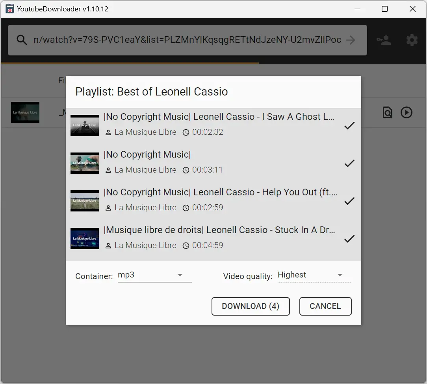427x384 pixels.
Task: Click YoutubeDownloader app icon in title bar
Action: click(x=9, y=9)
